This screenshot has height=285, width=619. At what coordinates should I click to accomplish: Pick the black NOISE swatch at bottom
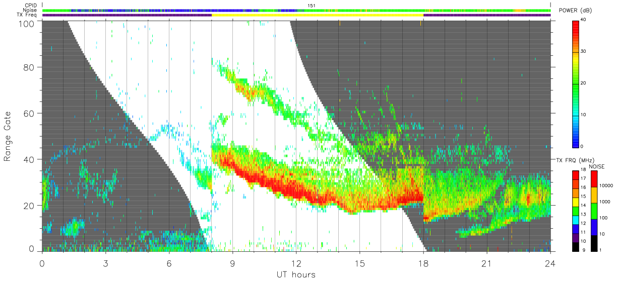click(x=595, y=243)
